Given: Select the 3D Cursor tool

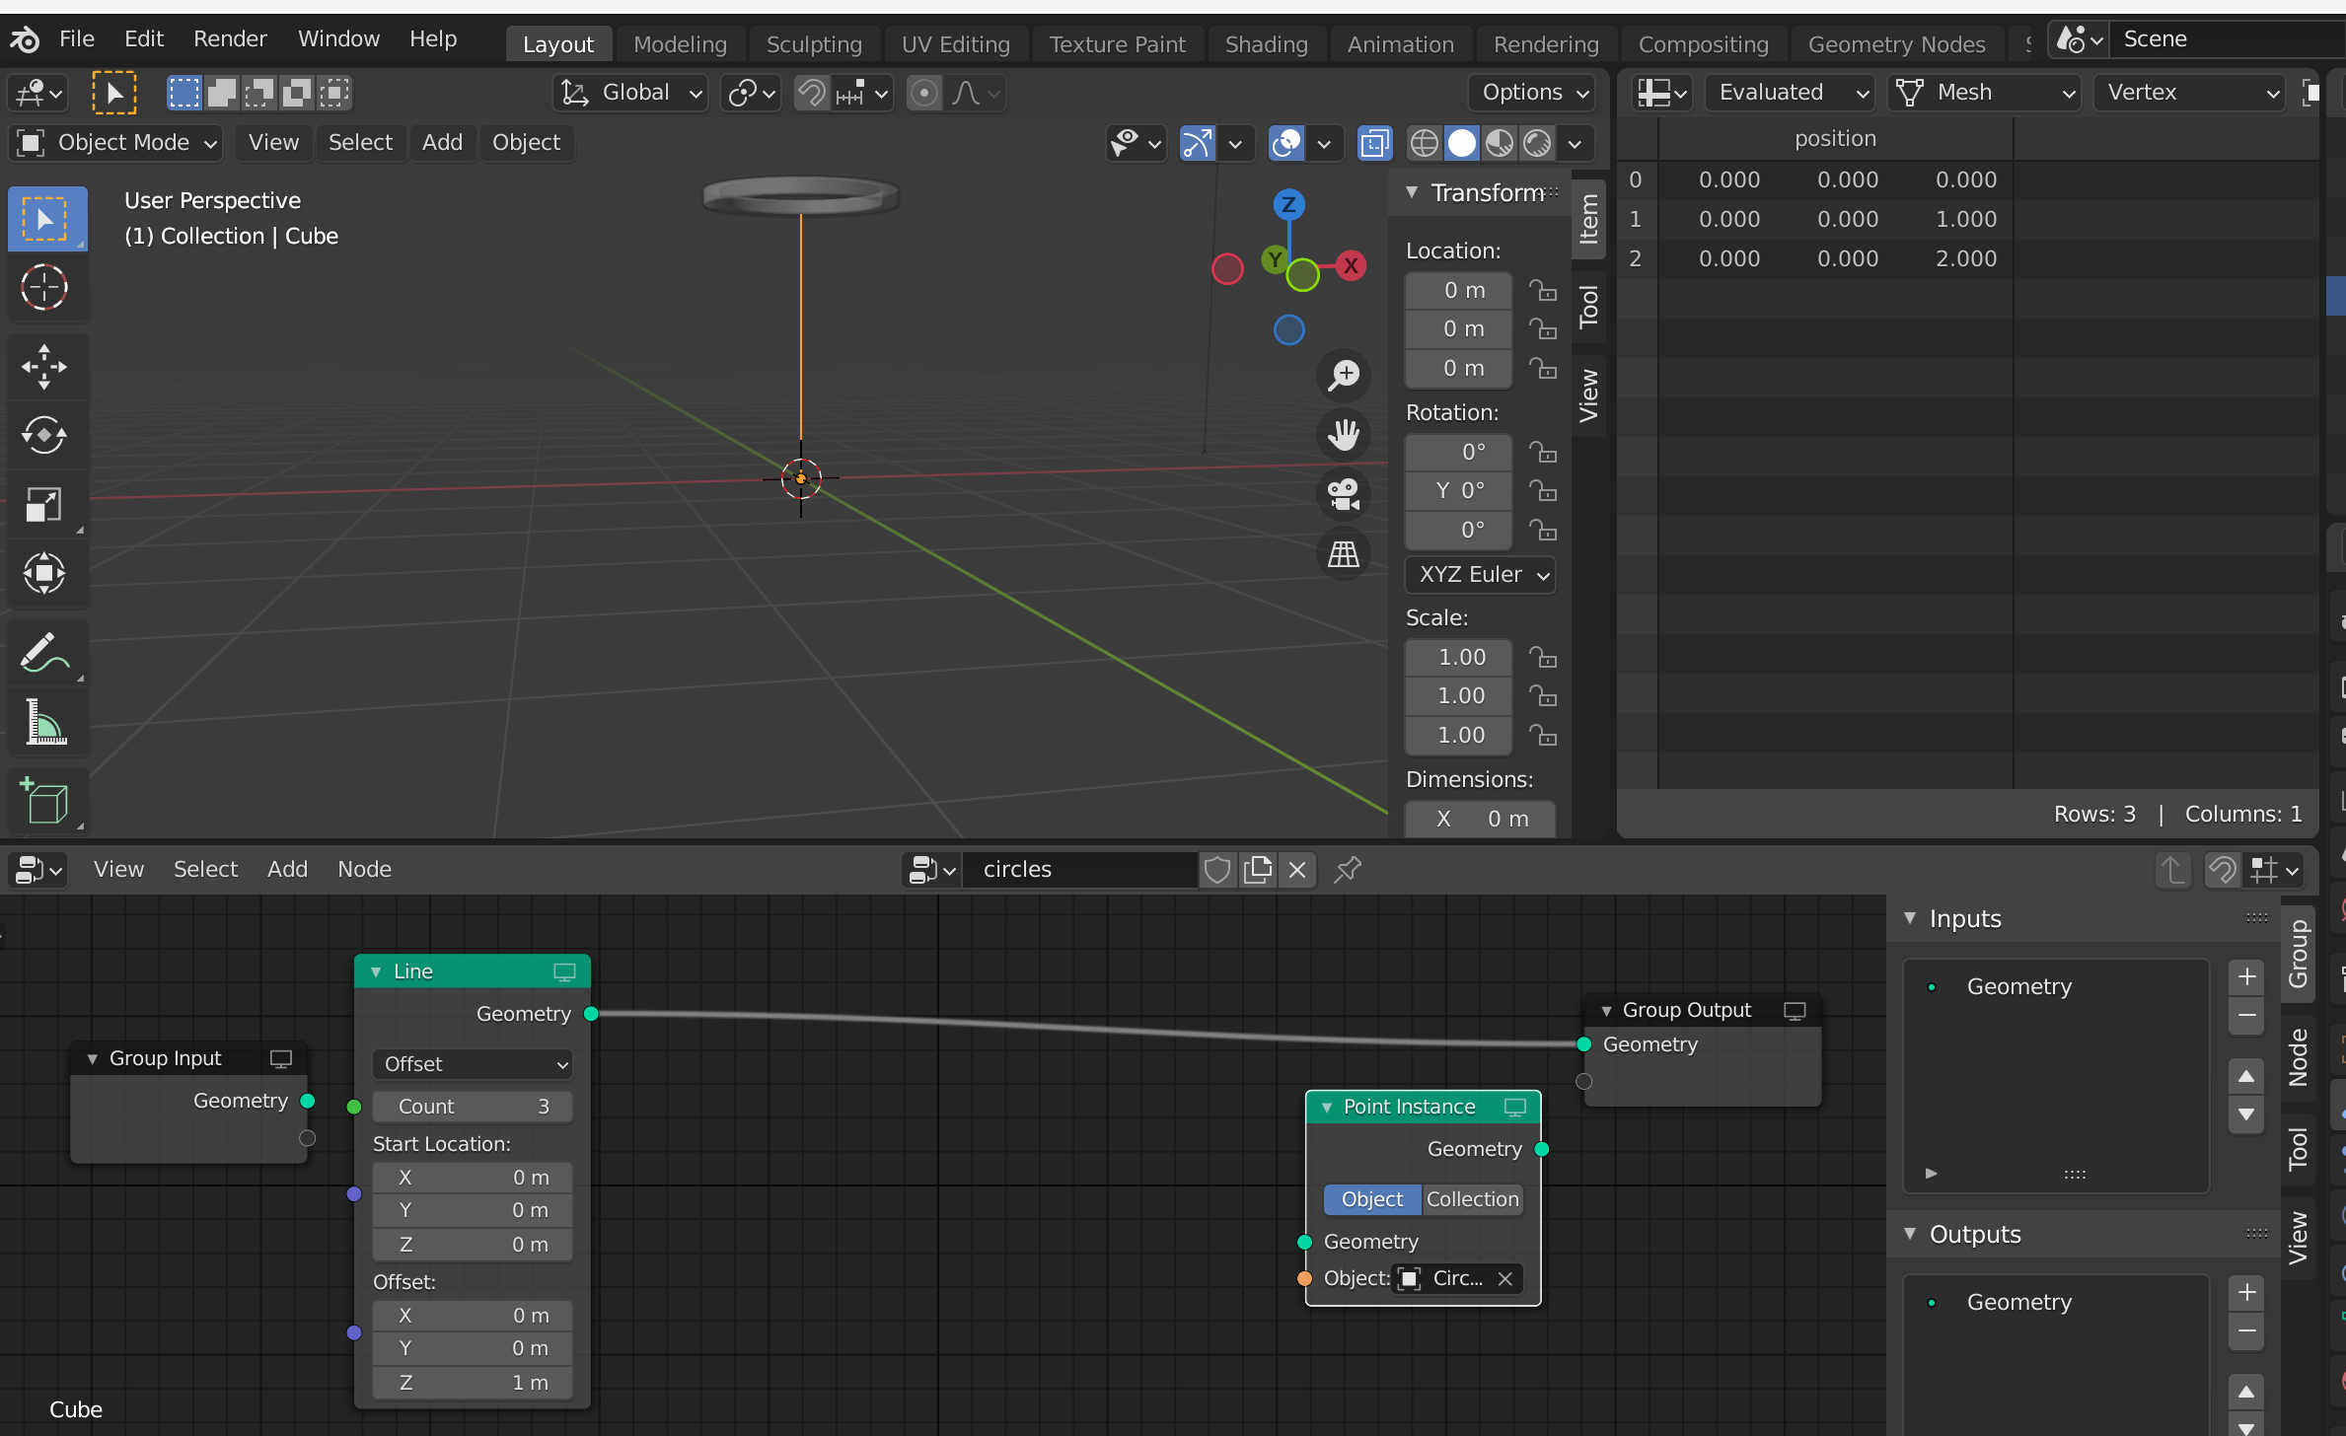Looking at the screenshot, I should pyautogui.click(x=44, y=288).
